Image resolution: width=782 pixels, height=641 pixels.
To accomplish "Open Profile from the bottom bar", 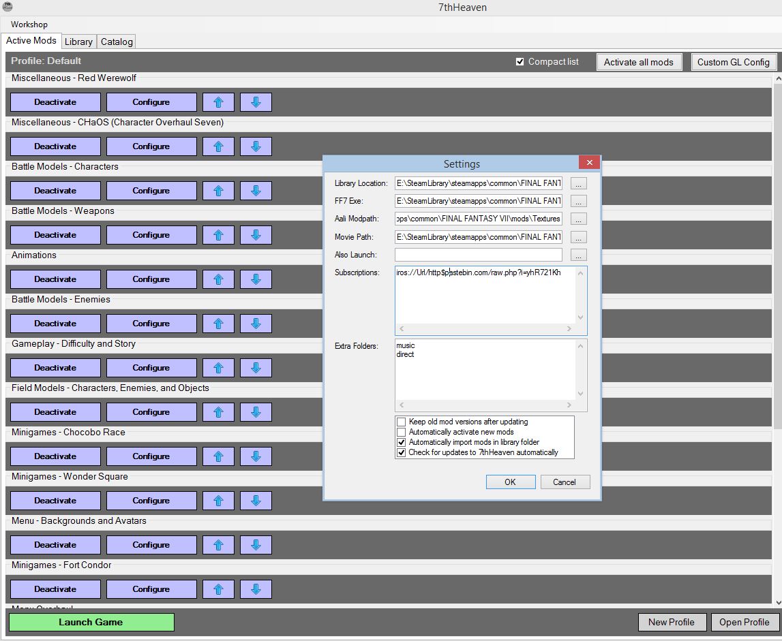I will coord(745,622).
